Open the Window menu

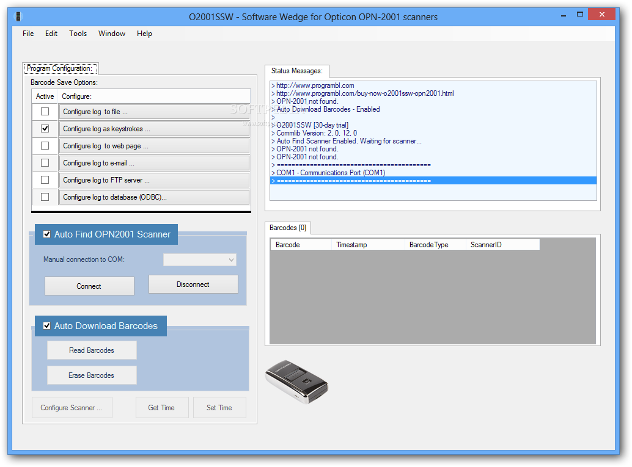tap(112, 34)
